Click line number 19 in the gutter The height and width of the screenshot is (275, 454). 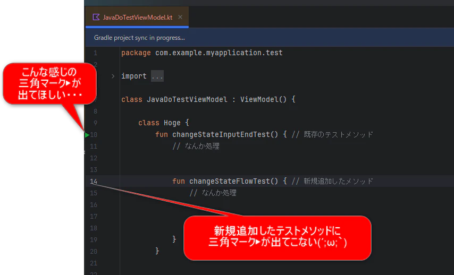(x=94, y=240)
